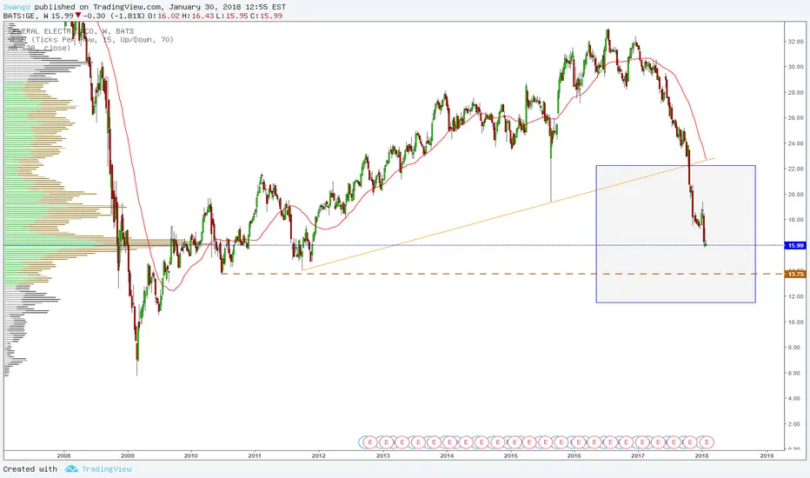Click the BATS:GE symbol text in header

coord(20,16)
